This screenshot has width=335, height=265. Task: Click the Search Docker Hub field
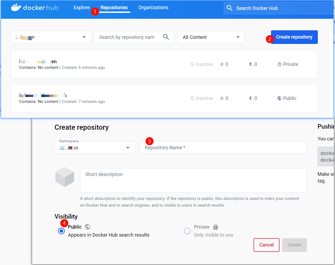click(x=279, y=8)
